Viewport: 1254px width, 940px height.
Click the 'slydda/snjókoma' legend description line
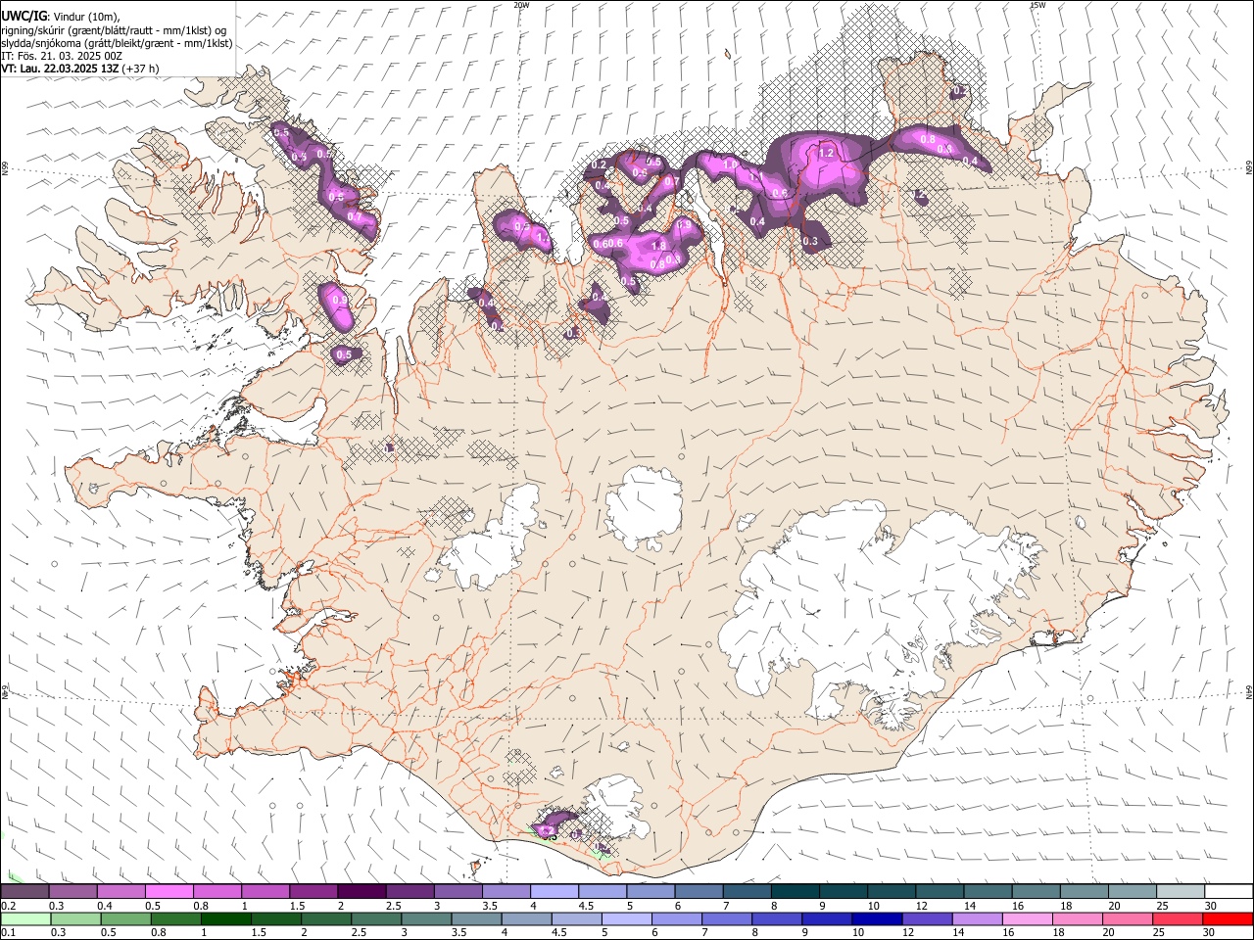[117, 43]
